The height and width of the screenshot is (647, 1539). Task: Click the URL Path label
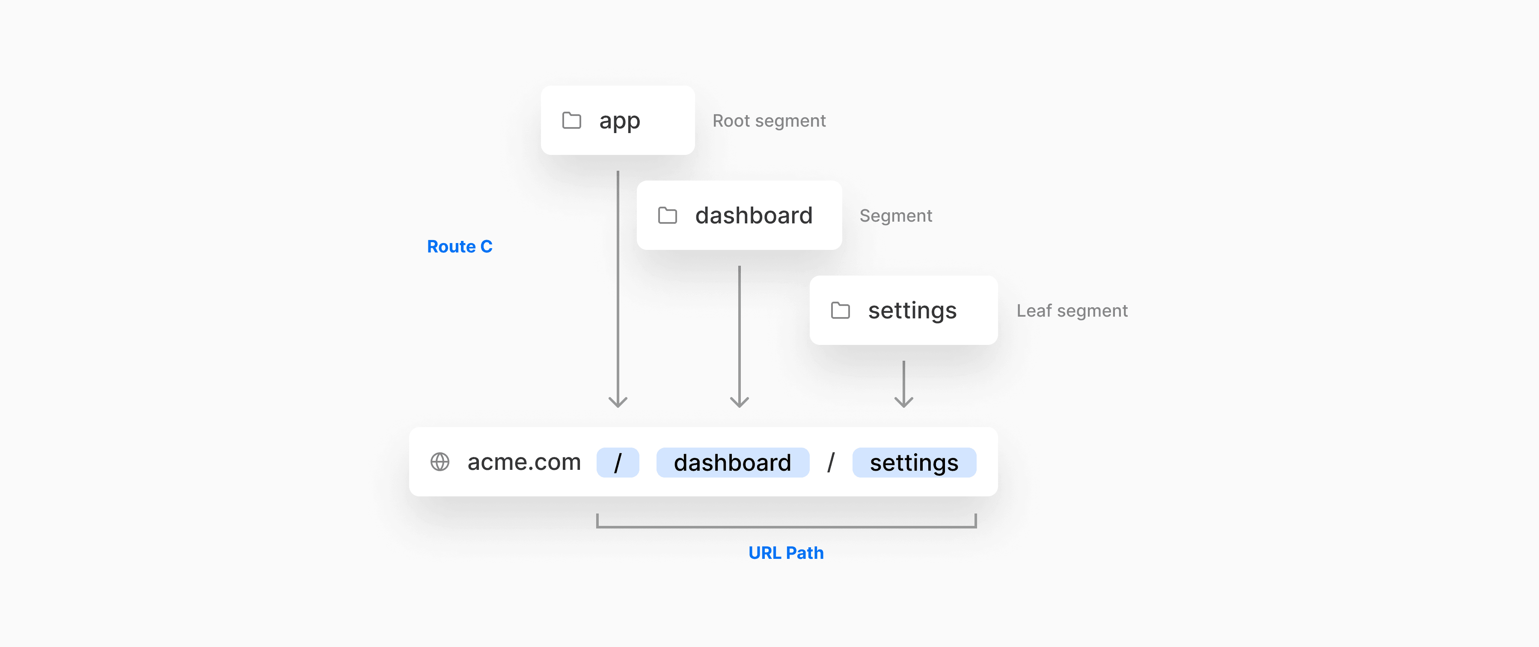[x=786, y=552]
